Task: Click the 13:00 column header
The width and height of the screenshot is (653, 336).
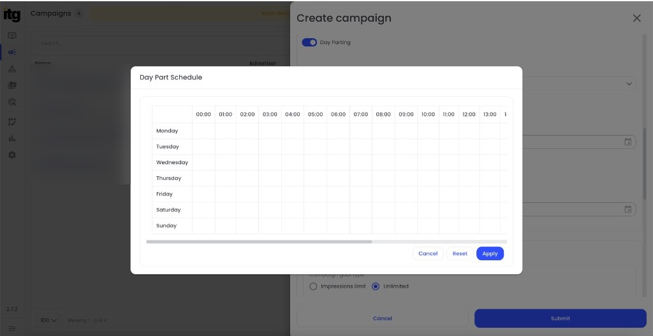Action: 490,115
